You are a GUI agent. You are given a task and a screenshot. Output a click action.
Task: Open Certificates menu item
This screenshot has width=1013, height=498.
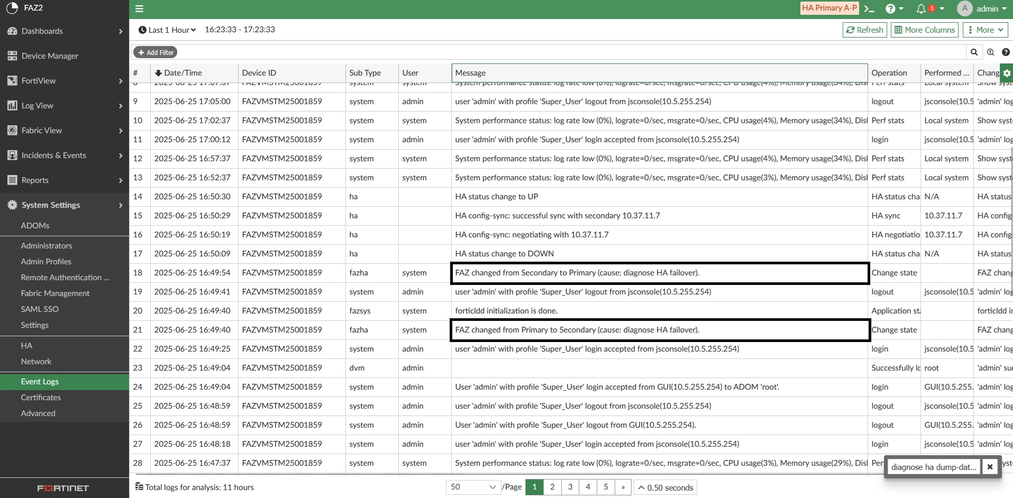[41, 398]
